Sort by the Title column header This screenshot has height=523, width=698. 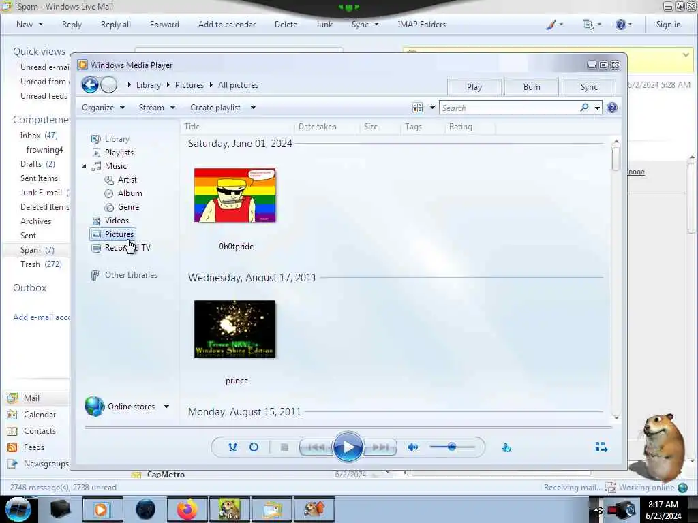coord(238,127)
